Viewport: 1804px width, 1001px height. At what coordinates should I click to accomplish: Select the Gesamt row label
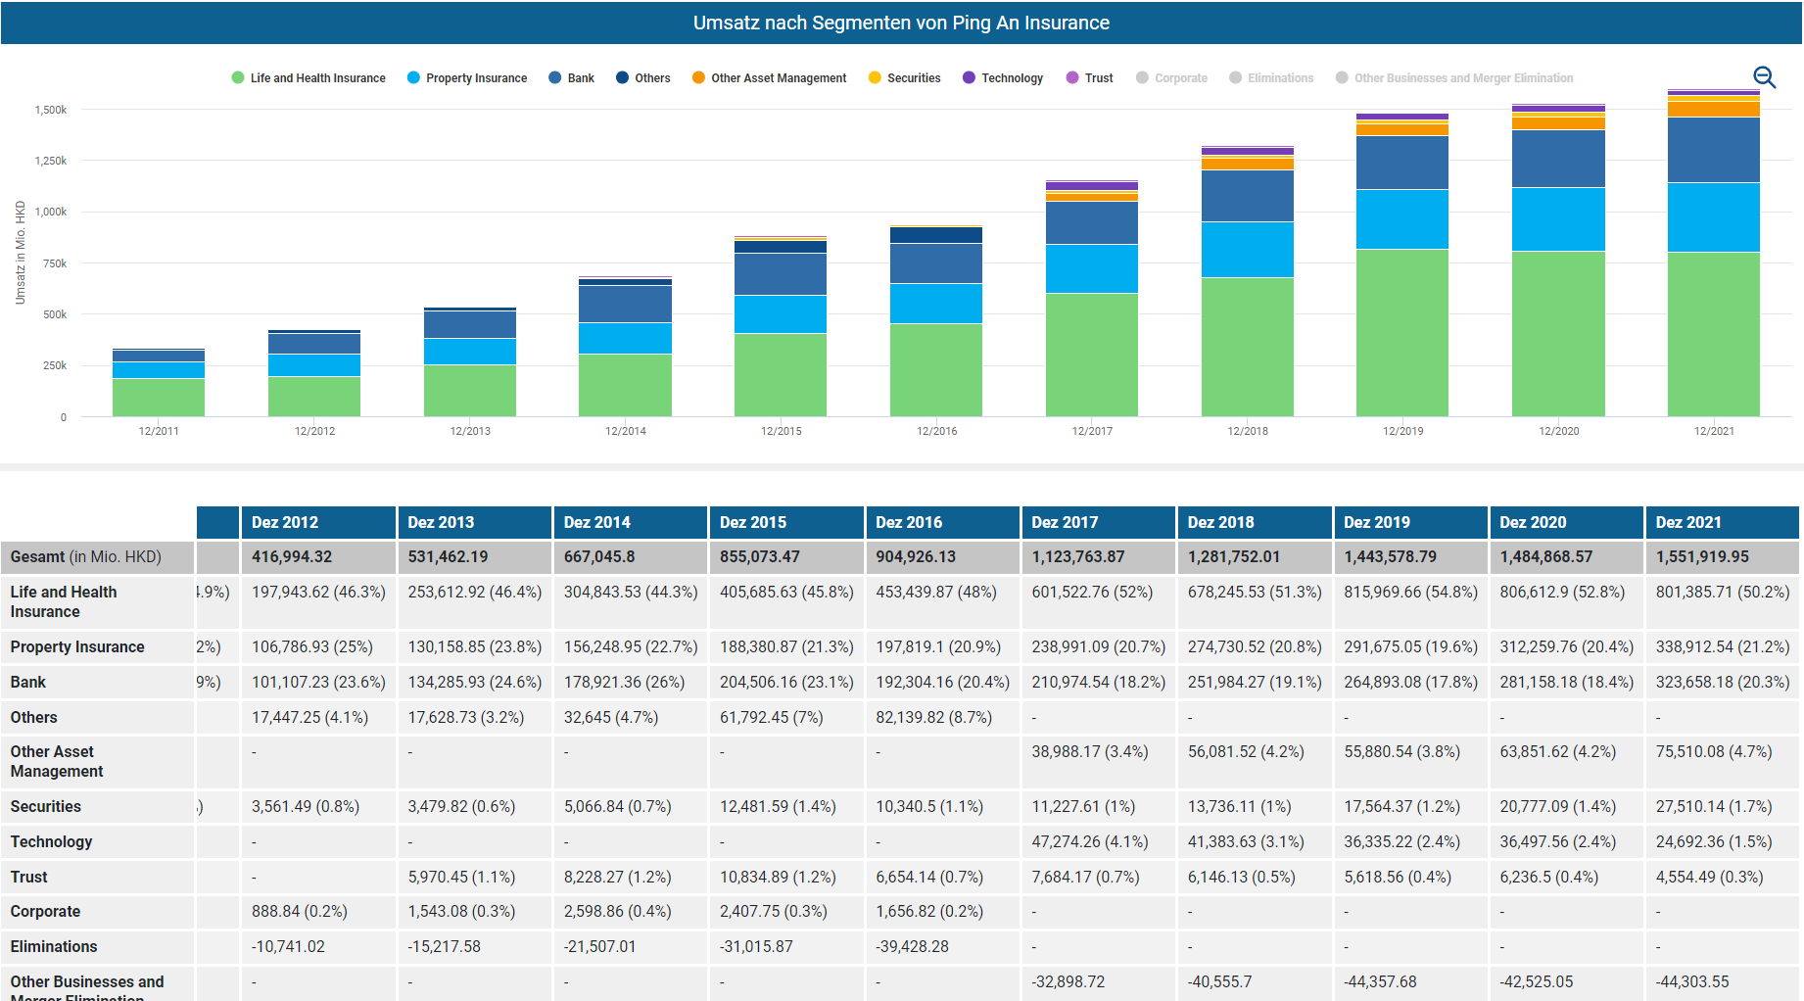click(x=86, y=557)
